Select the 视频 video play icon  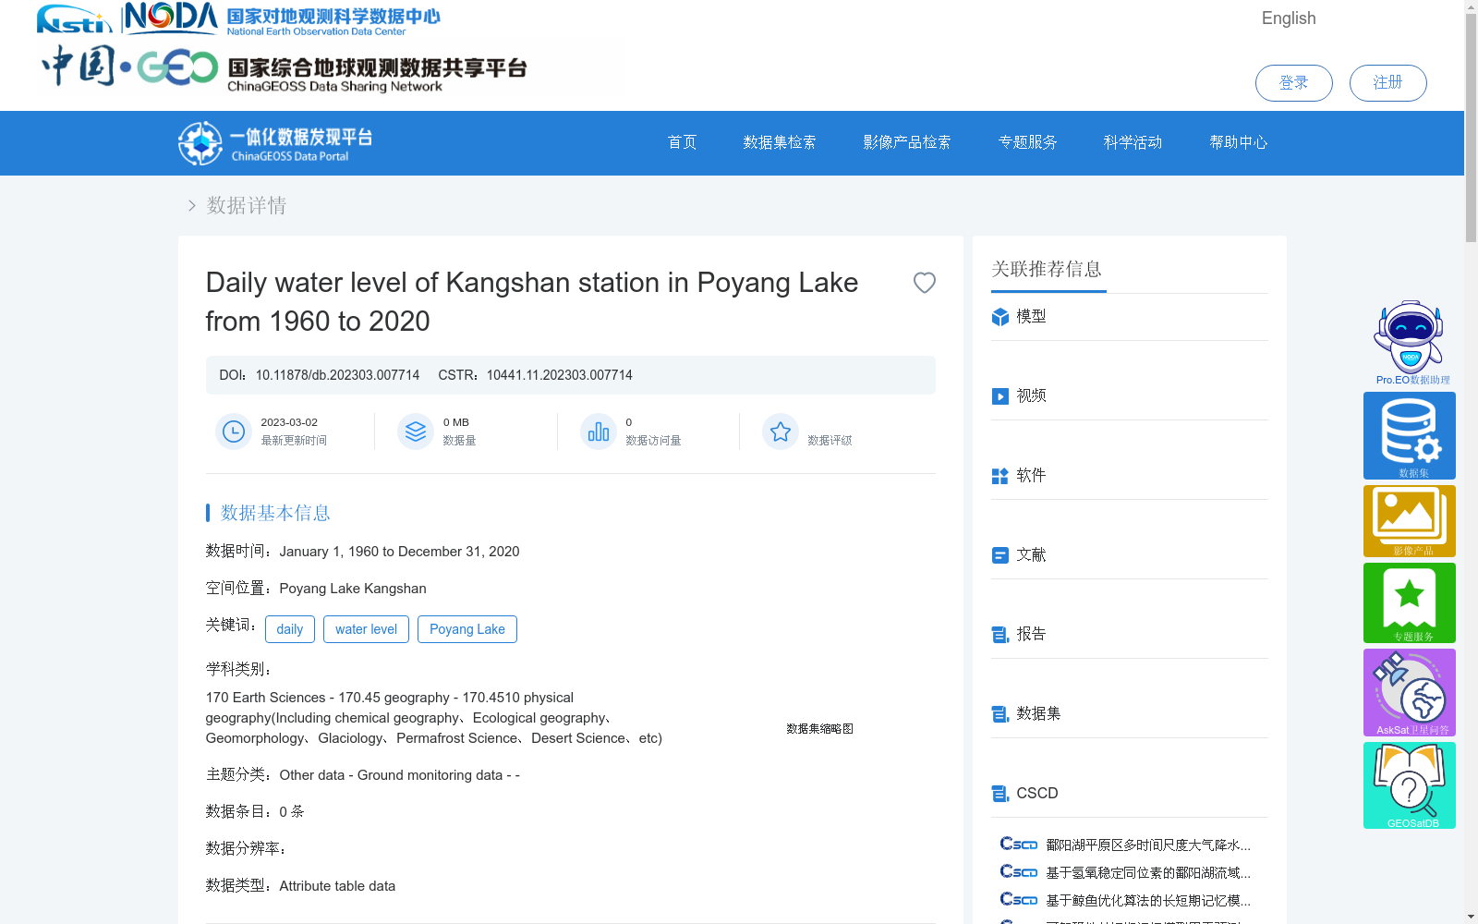point(999,395)
